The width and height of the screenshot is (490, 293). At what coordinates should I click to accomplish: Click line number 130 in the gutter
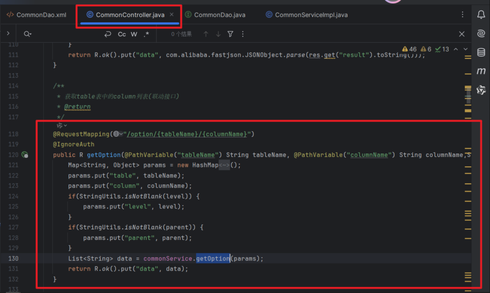pyautogui.click(x=13, y=258)
